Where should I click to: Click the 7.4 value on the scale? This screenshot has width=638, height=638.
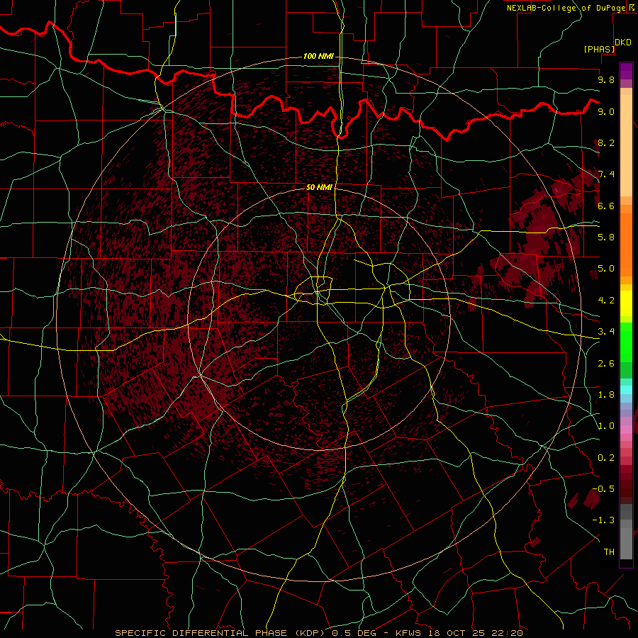606,174
